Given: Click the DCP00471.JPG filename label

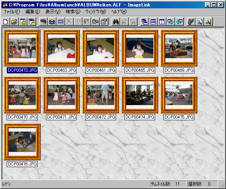Looking at the screenshot, I should [61, 117].
